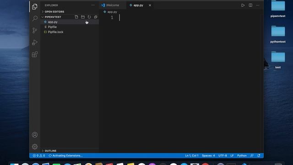
Task: Change end of line sequence LF
Action: pos(232,155)
